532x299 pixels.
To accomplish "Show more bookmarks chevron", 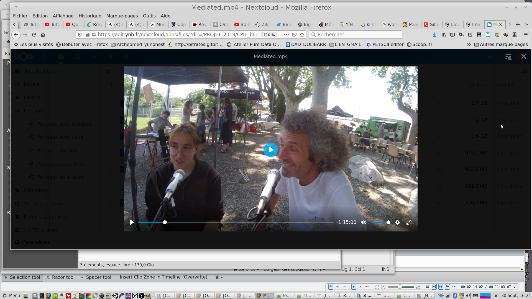I will [x=469, y=45].
